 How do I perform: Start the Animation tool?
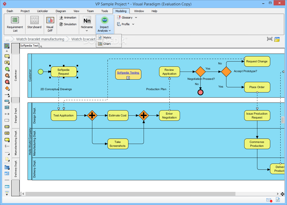pos(68,18)
